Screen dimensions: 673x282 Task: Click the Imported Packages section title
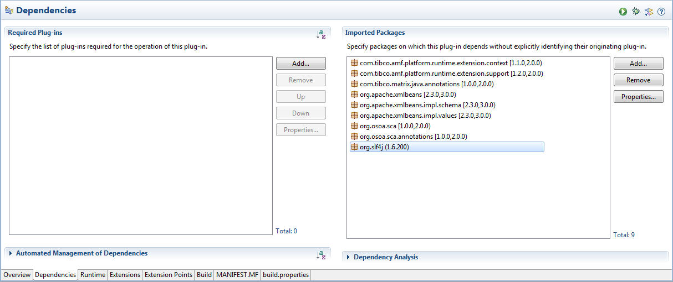point(375,33)
